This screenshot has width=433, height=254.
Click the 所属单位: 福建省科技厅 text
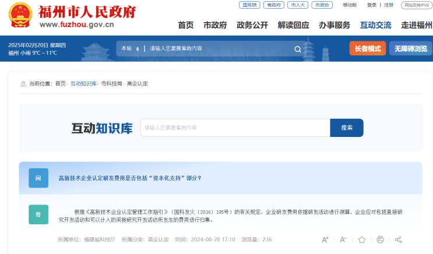(x=86, y=239)
